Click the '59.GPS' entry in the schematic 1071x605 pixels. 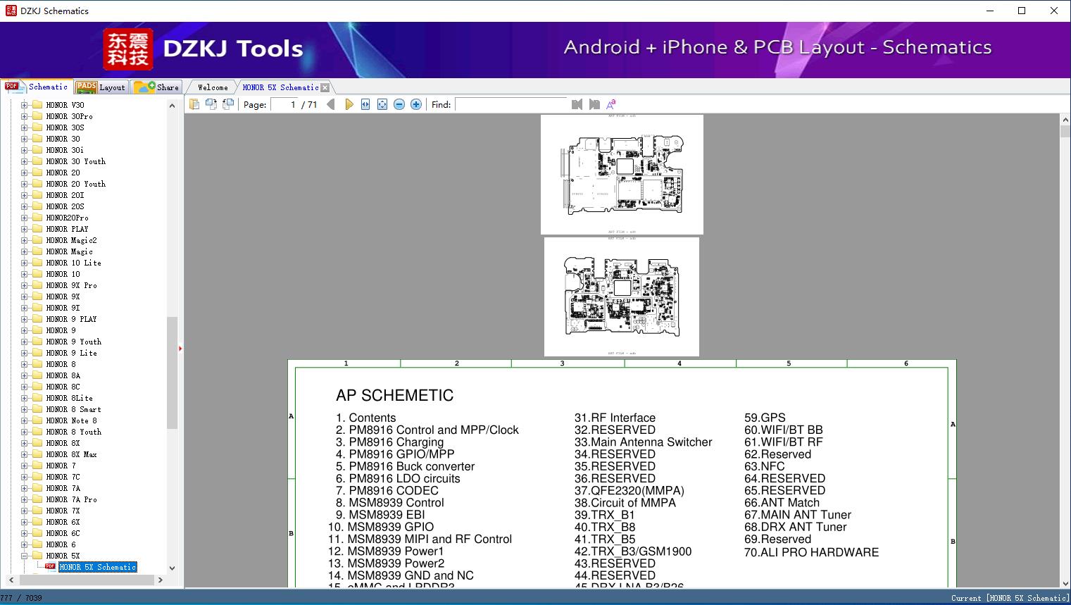coord(765,418)
